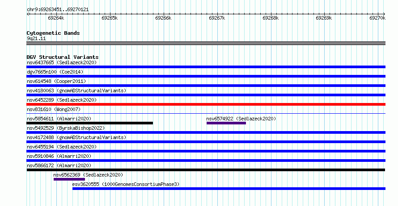Click the 9q21.11 band label
Screen dimensions: 398x206
[x=36, y=38]
